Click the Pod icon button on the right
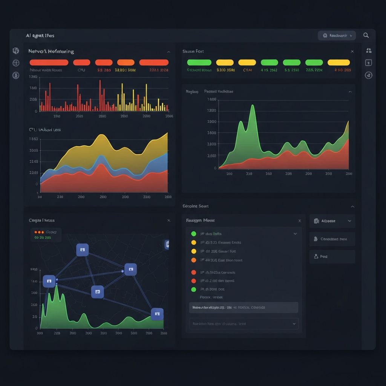The width and height of the screenshot is (386, 386). tap(332, 256)
